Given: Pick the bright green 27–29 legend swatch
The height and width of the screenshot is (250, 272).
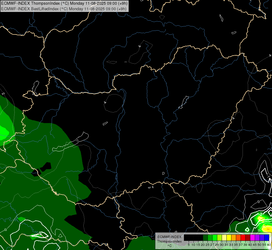Looking at the screenshot, I should coord(215,237).
